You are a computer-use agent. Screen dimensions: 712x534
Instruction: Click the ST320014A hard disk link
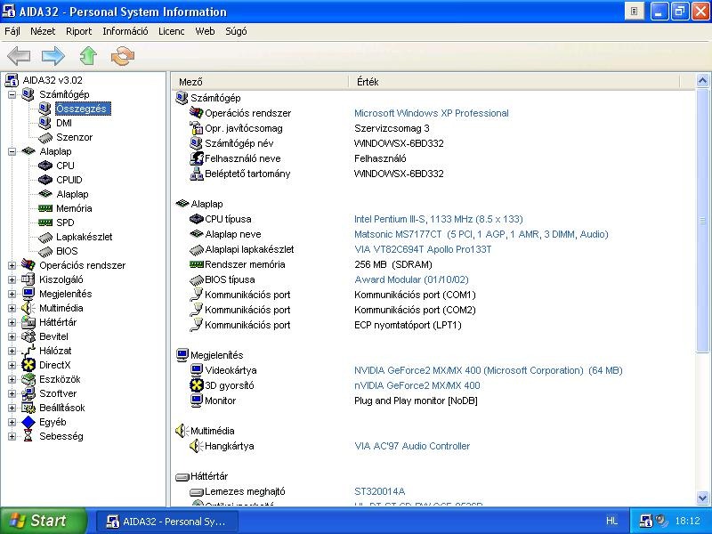coord(380,491)
